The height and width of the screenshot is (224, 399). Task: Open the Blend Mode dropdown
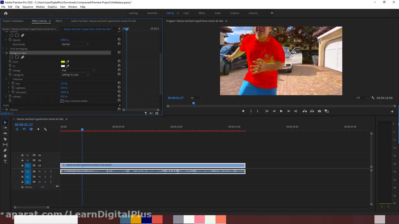point(75,44)
